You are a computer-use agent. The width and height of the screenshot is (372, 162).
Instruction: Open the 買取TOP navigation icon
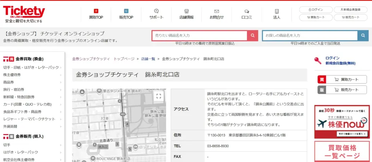96,11
